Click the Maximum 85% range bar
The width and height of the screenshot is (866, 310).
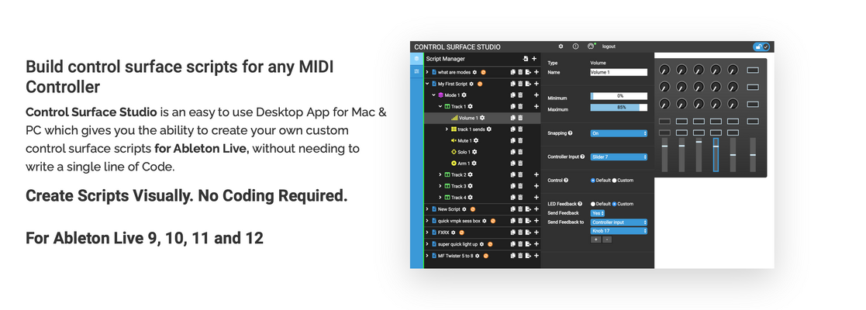pyautogui.click(x=619, y=108)
